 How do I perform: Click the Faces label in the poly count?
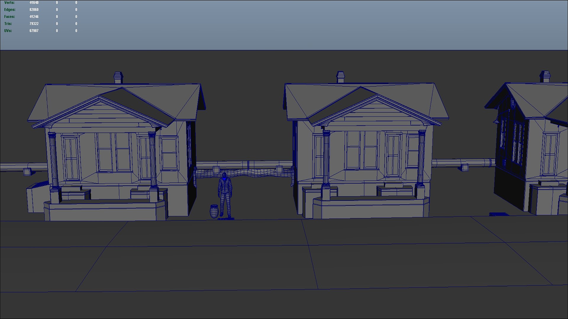(x=9, y=17)
